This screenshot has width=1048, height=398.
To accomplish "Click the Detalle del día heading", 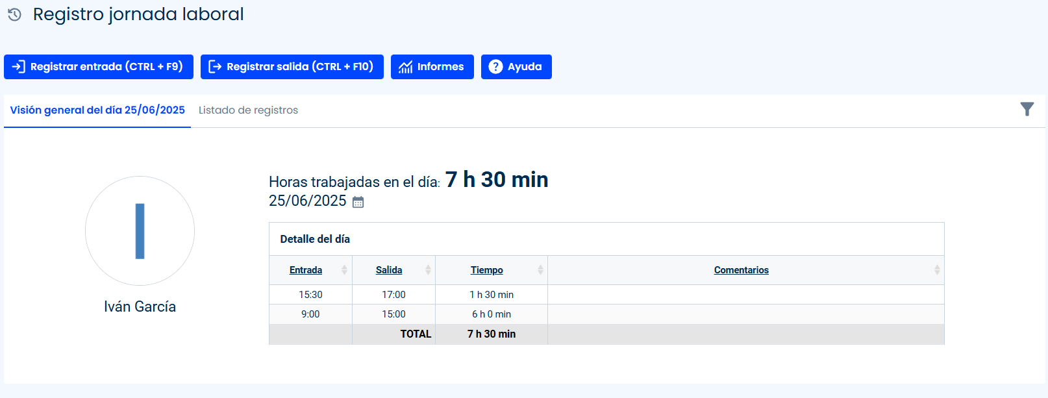I will (315, 239).
